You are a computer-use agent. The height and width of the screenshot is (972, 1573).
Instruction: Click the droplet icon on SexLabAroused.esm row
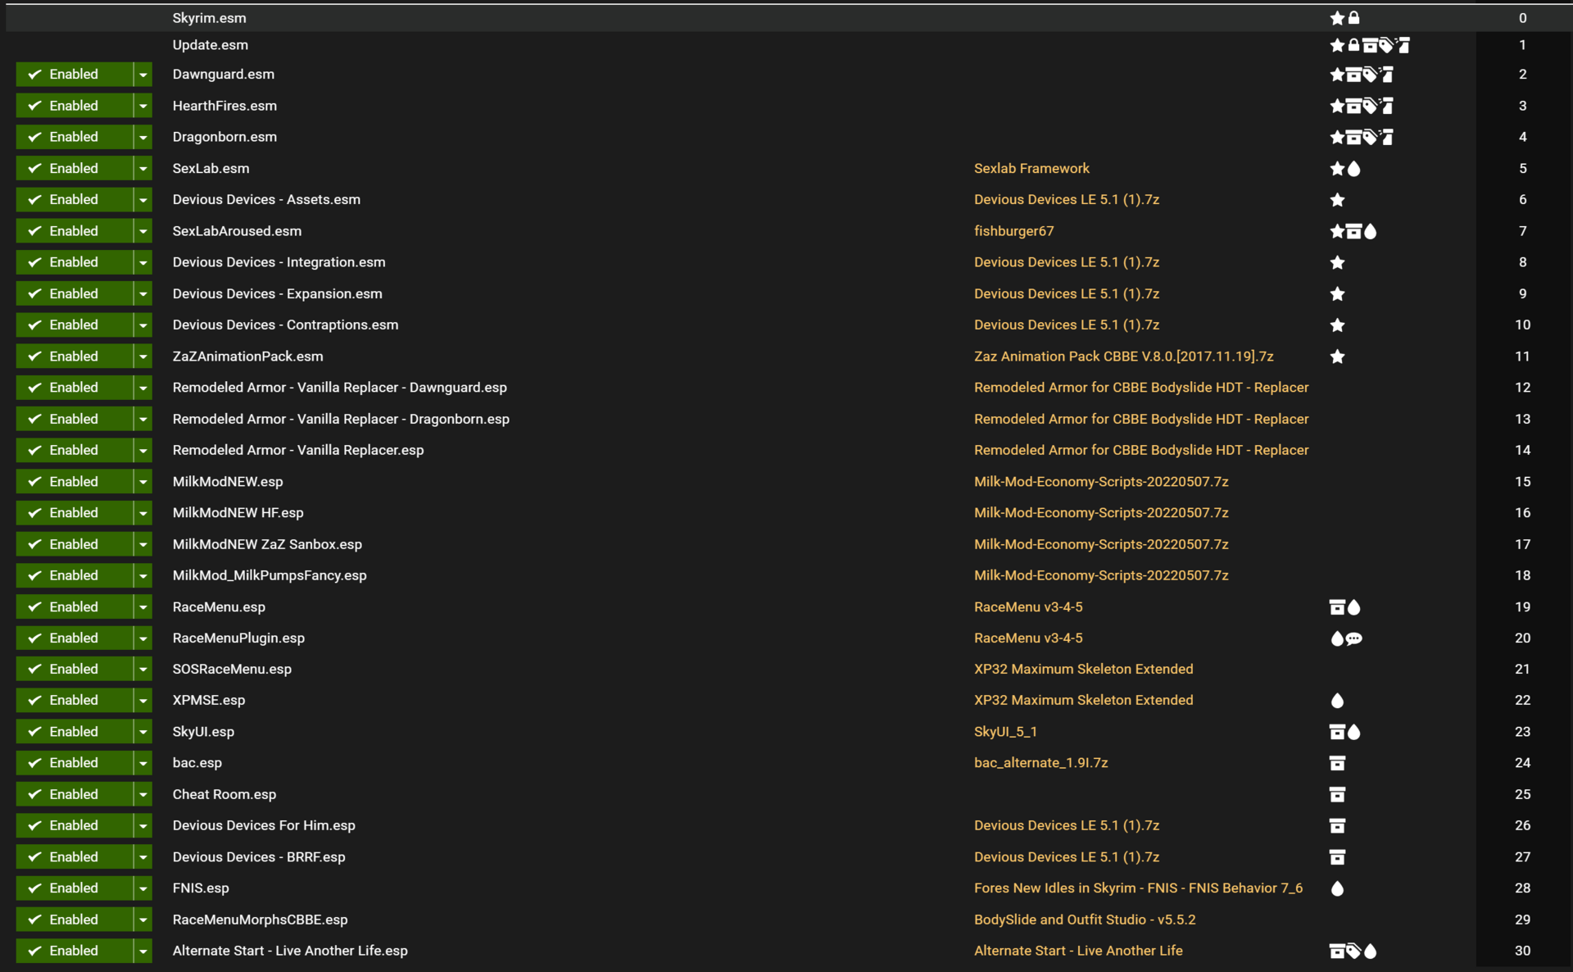(x=1370, y=231)
